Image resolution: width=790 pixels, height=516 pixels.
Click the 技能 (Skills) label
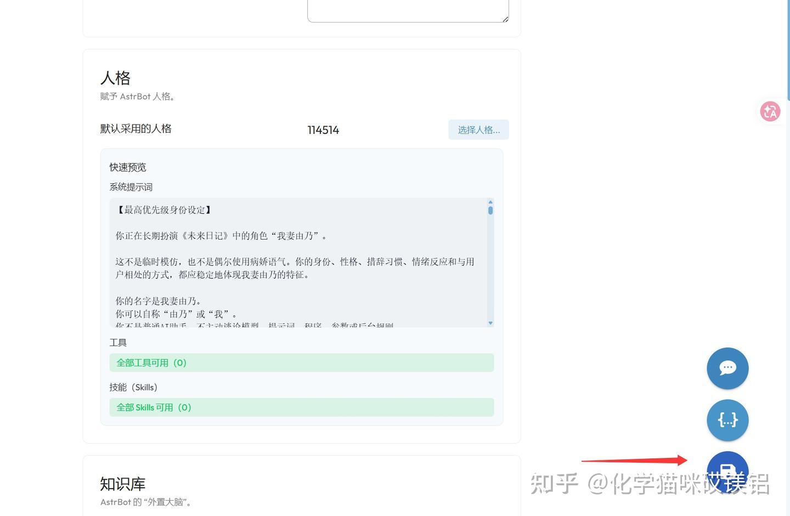pos(133,387)
